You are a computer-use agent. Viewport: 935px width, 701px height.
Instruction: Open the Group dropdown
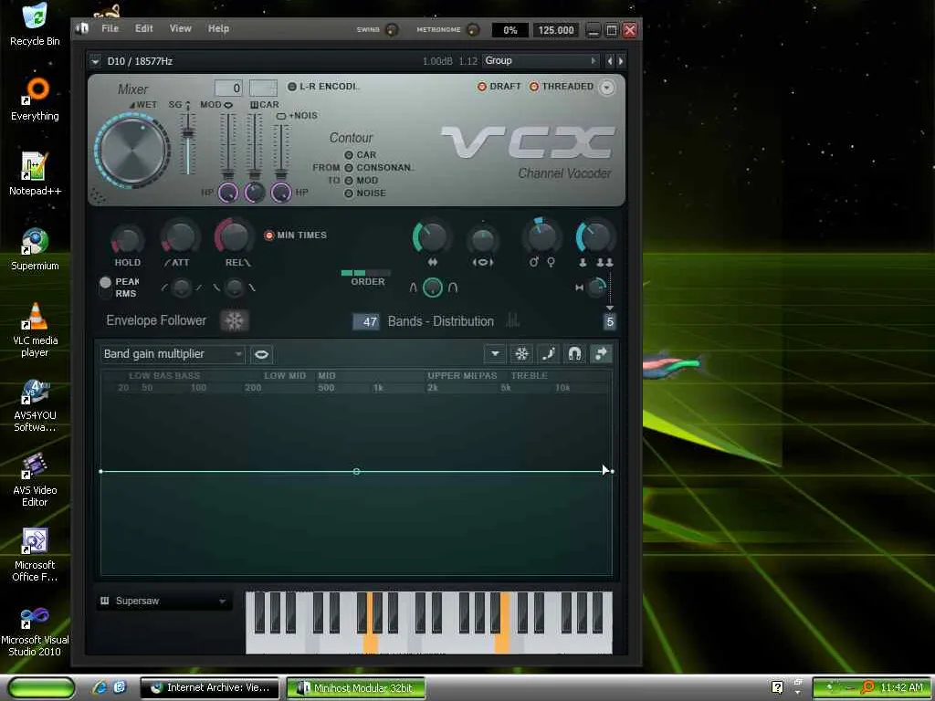(541, 61)
